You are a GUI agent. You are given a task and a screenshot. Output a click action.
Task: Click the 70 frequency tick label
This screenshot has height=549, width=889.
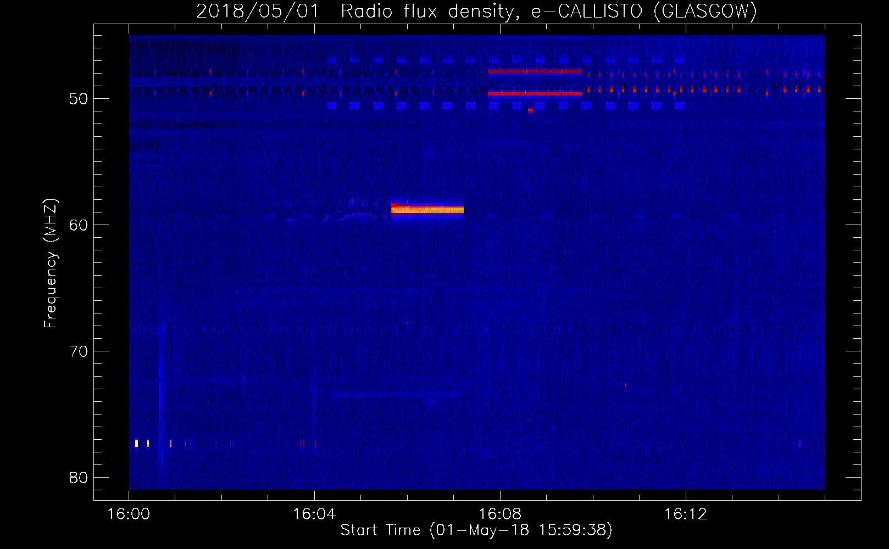(79, 351)
